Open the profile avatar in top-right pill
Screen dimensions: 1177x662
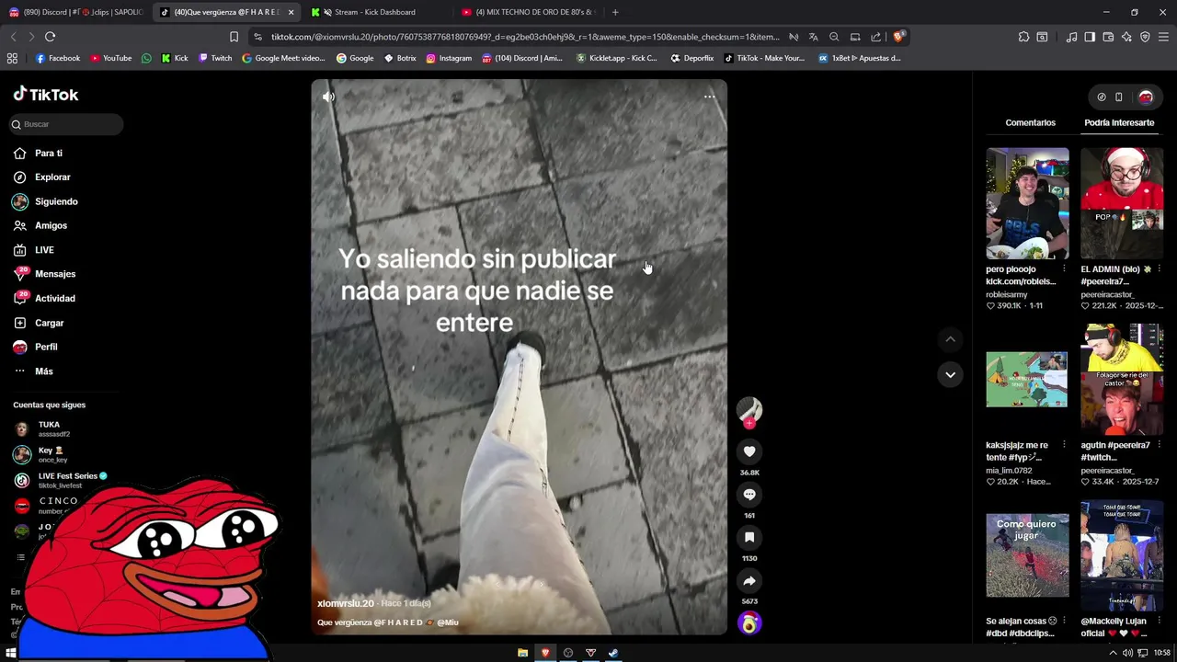(1146, 97)
